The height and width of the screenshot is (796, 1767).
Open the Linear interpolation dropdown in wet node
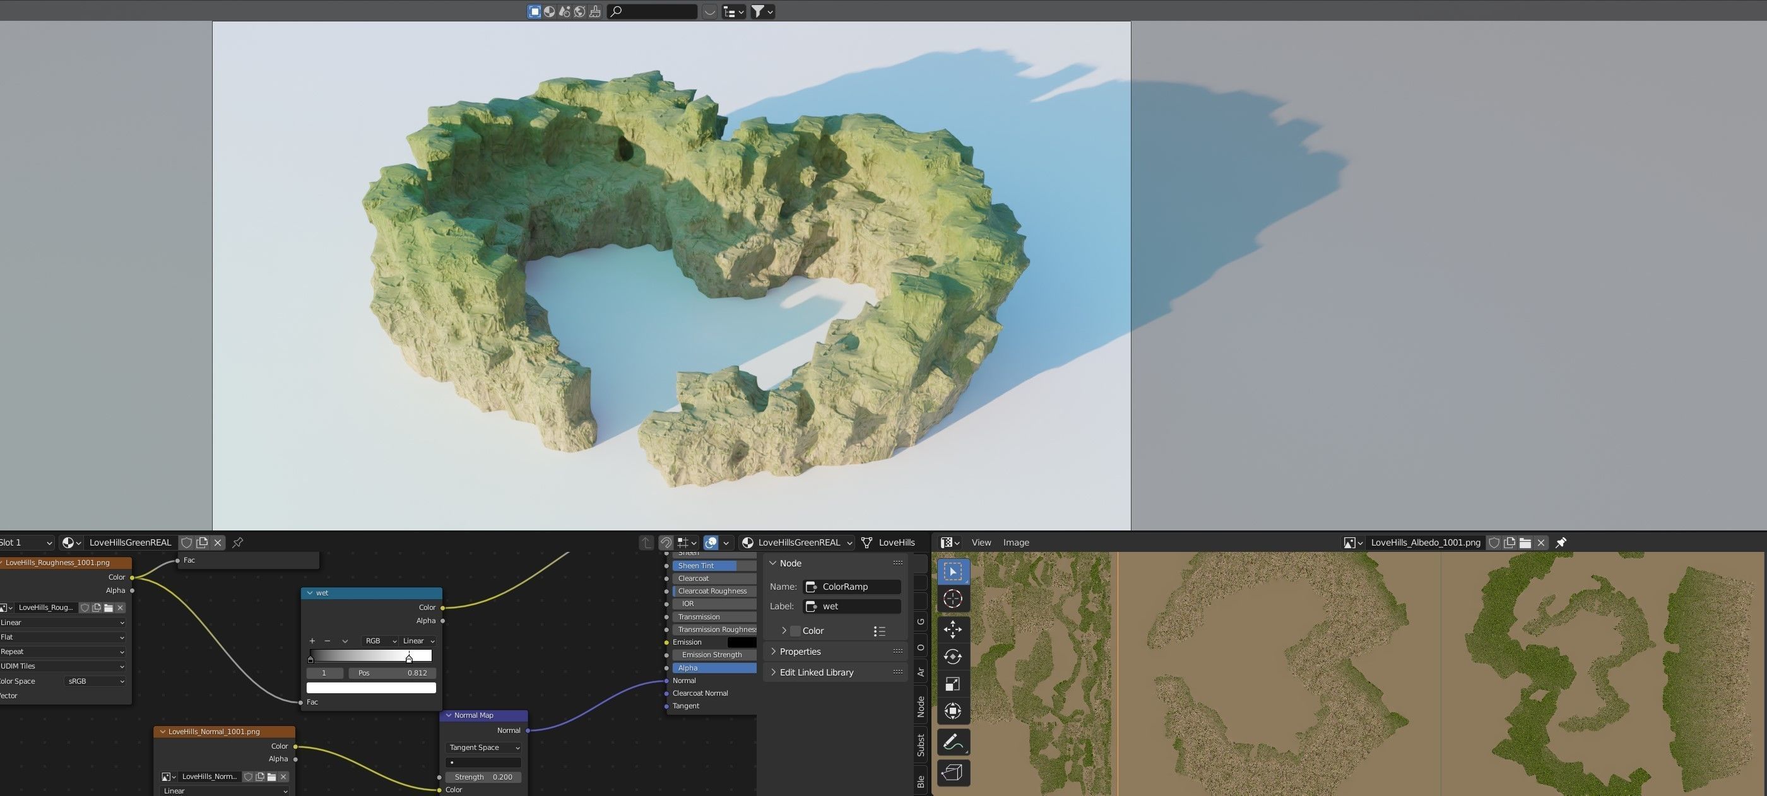click(418, 641)
